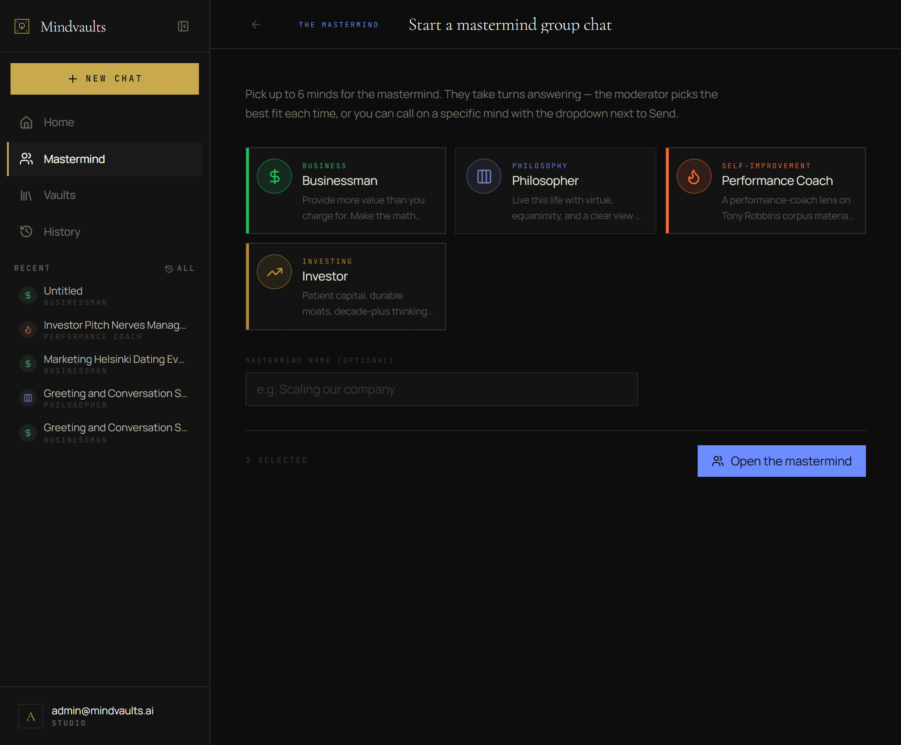Click the admin avatar letter A
Screen dimensions: 901x745
pyautogui.click(x=31, y=716)
